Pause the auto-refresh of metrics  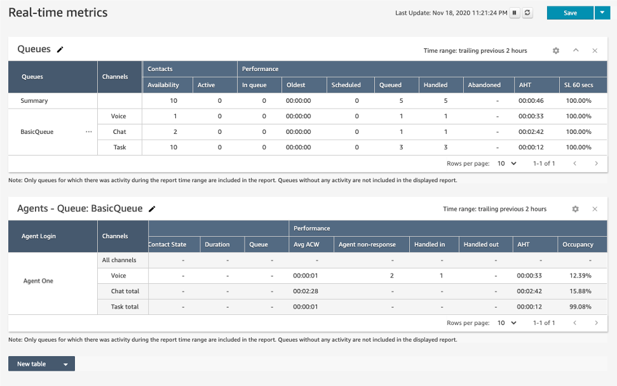(515, 12)
